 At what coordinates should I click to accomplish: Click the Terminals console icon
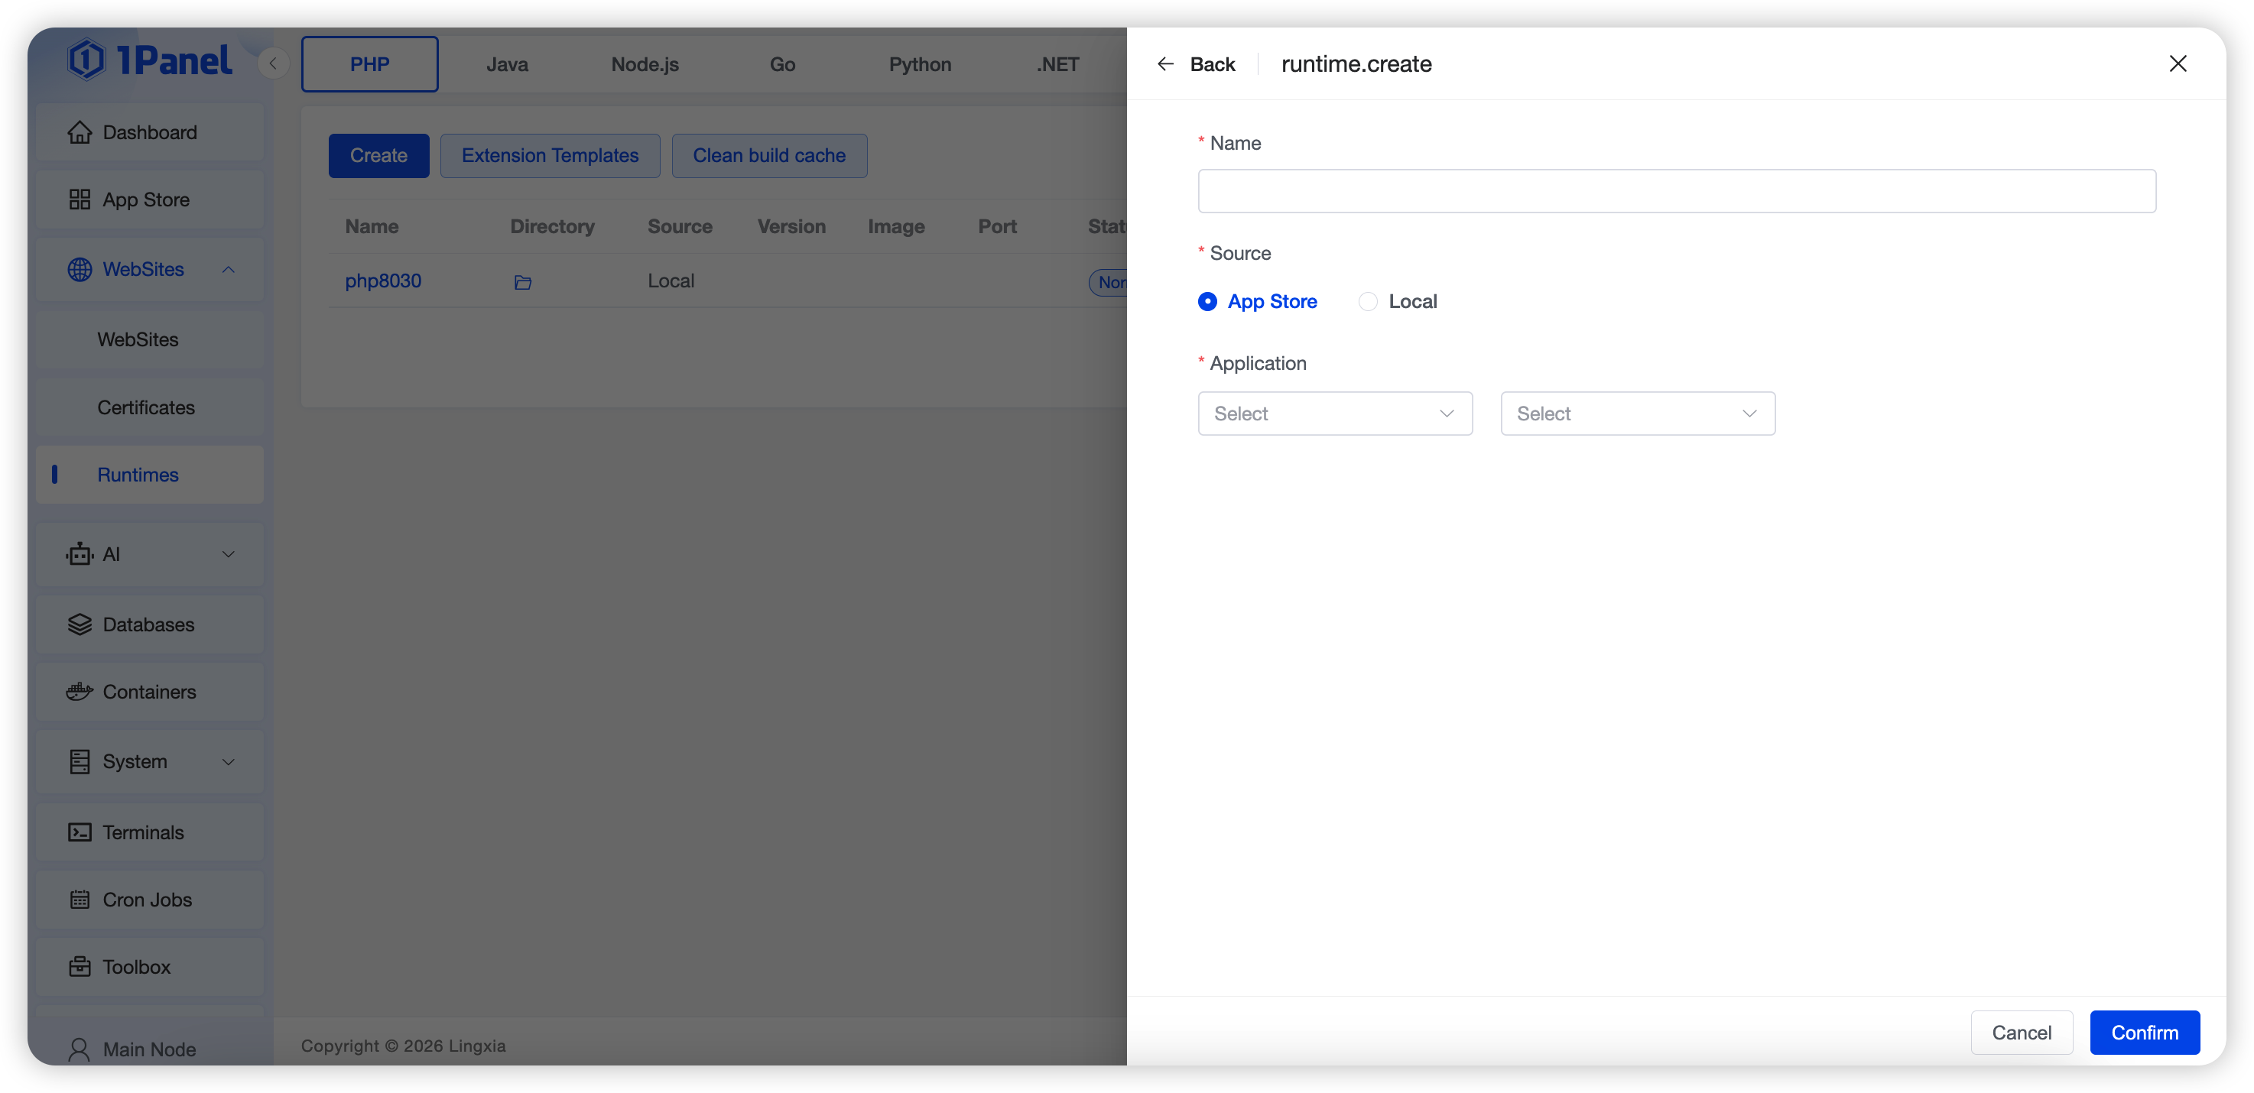click(80, 832)
